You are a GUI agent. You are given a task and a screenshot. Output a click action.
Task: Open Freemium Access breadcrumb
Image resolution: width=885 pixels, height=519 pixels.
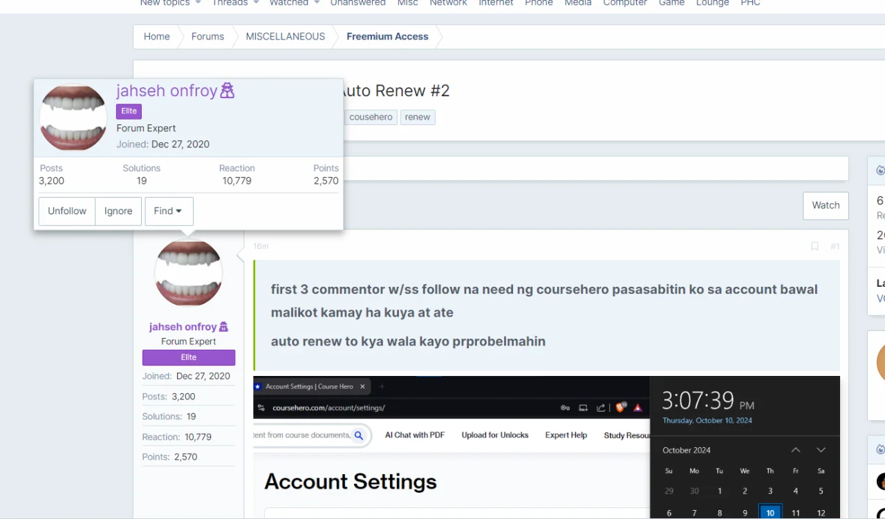pyautogui.click(x=387, y=37)
